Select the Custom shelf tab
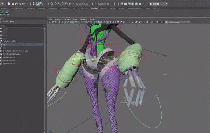Screen dimensions: 210x133 94,8
